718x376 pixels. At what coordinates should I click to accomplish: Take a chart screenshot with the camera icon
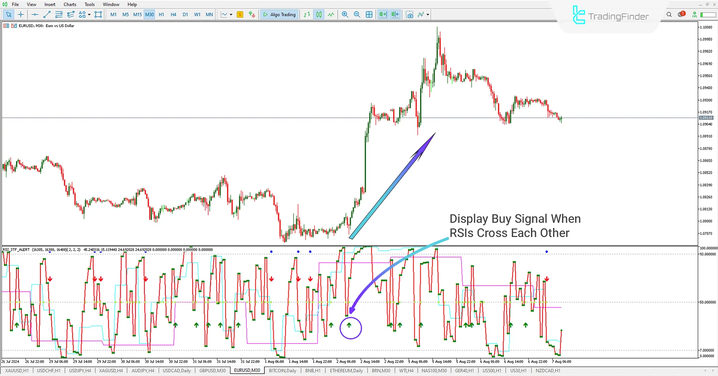coord(410,15)
